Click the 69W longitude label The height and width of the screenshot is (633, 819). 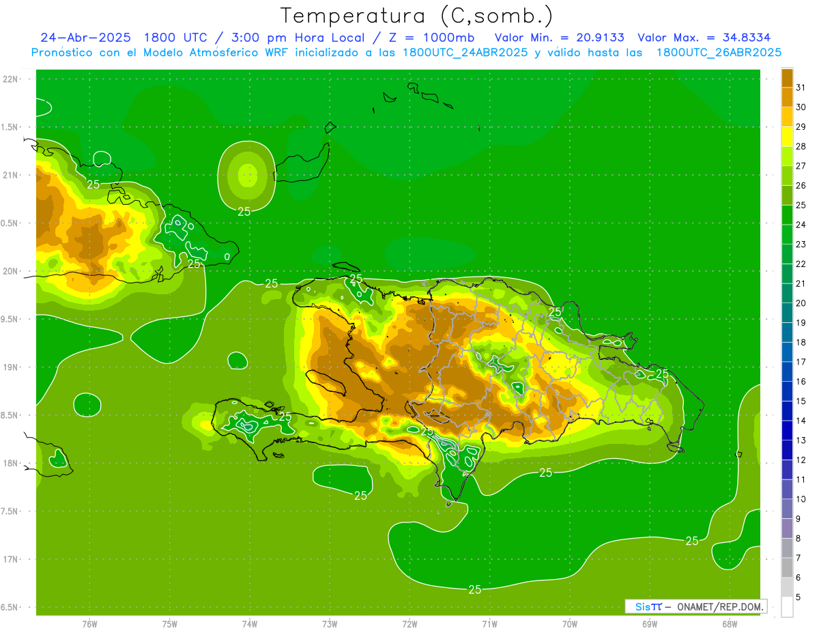click(x=650, y=624)
